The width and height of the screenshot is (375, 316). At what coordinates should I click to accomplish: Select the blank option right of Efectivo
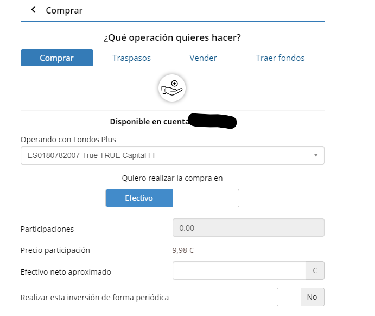[205, 198]
